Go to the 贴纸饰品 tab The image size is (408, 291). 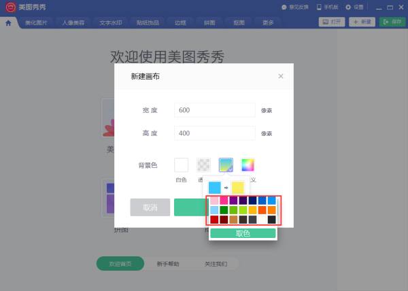tap(148, 23)
